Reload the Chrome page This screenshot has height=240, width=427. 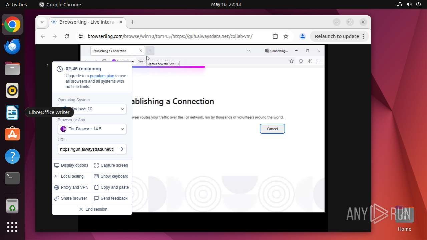click(x=67, y=36)
